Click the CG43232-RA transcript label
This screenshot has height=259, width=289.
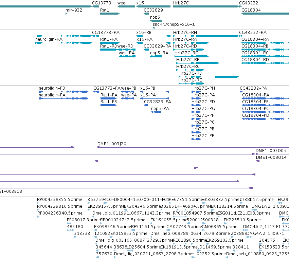coord(253,33)
